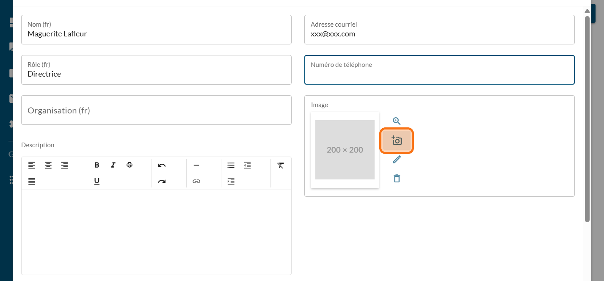Toggle strikethrough formatting
Viewport: 604px width, 281px height.
tap(130, 165)
